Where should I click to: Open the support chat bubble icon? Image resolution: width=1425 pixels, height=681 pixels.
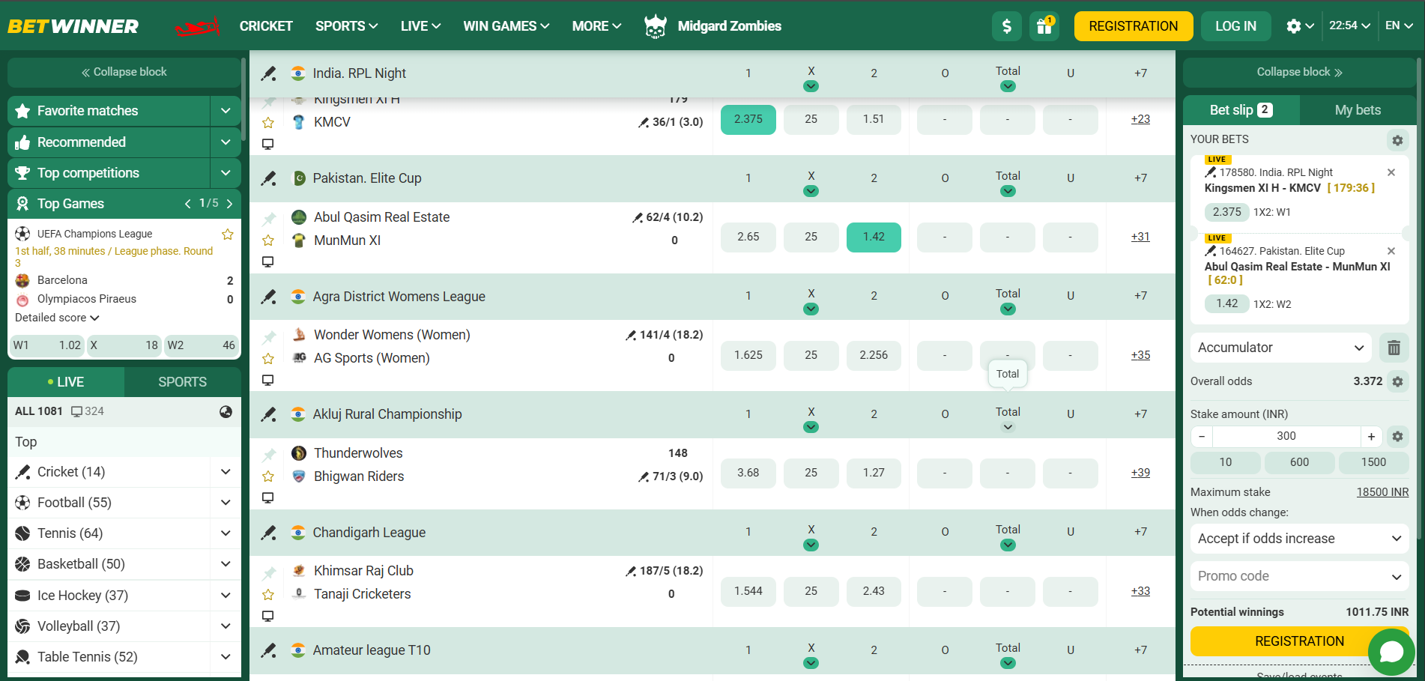[x=1391, y=653]
